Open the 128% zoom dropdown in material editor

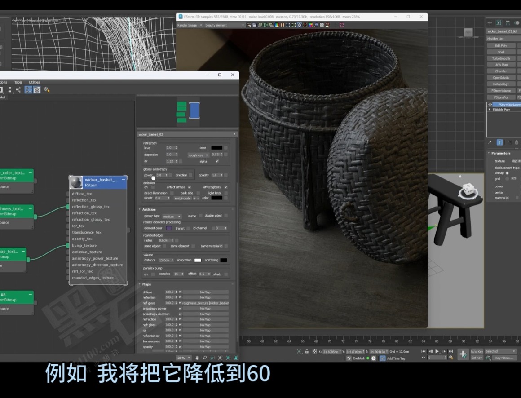[x=183, y=358]
